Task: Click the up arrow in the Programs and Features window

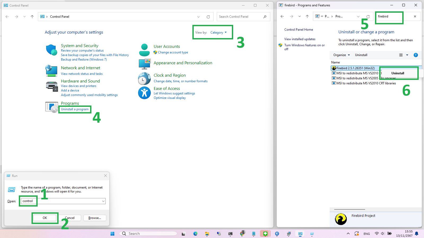Action: (x=307, y=16)
